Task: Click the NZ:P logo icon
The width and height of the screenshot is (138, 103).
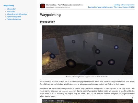Action: point(43,6)
